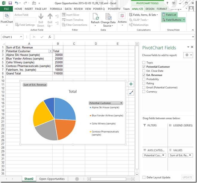Open the Tools gear in PivotChart Fields
Image resolution: width=197 pixels, height=183 pixels.
pyautogui.click(x=188, y=55)
